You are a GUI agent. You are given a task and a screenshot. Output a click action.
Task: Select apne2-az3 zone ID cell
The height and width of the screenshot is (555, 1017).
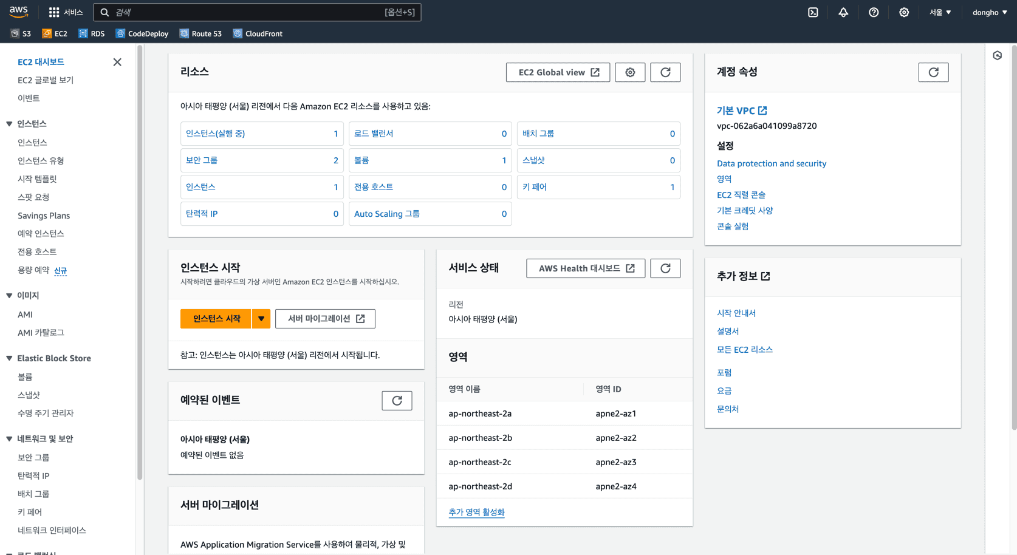(616, 462)
